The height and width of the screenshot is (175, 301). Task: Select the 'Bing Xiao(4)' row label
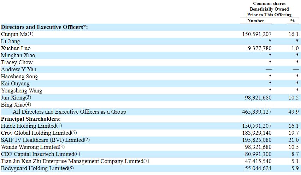[x=16, y=105]
